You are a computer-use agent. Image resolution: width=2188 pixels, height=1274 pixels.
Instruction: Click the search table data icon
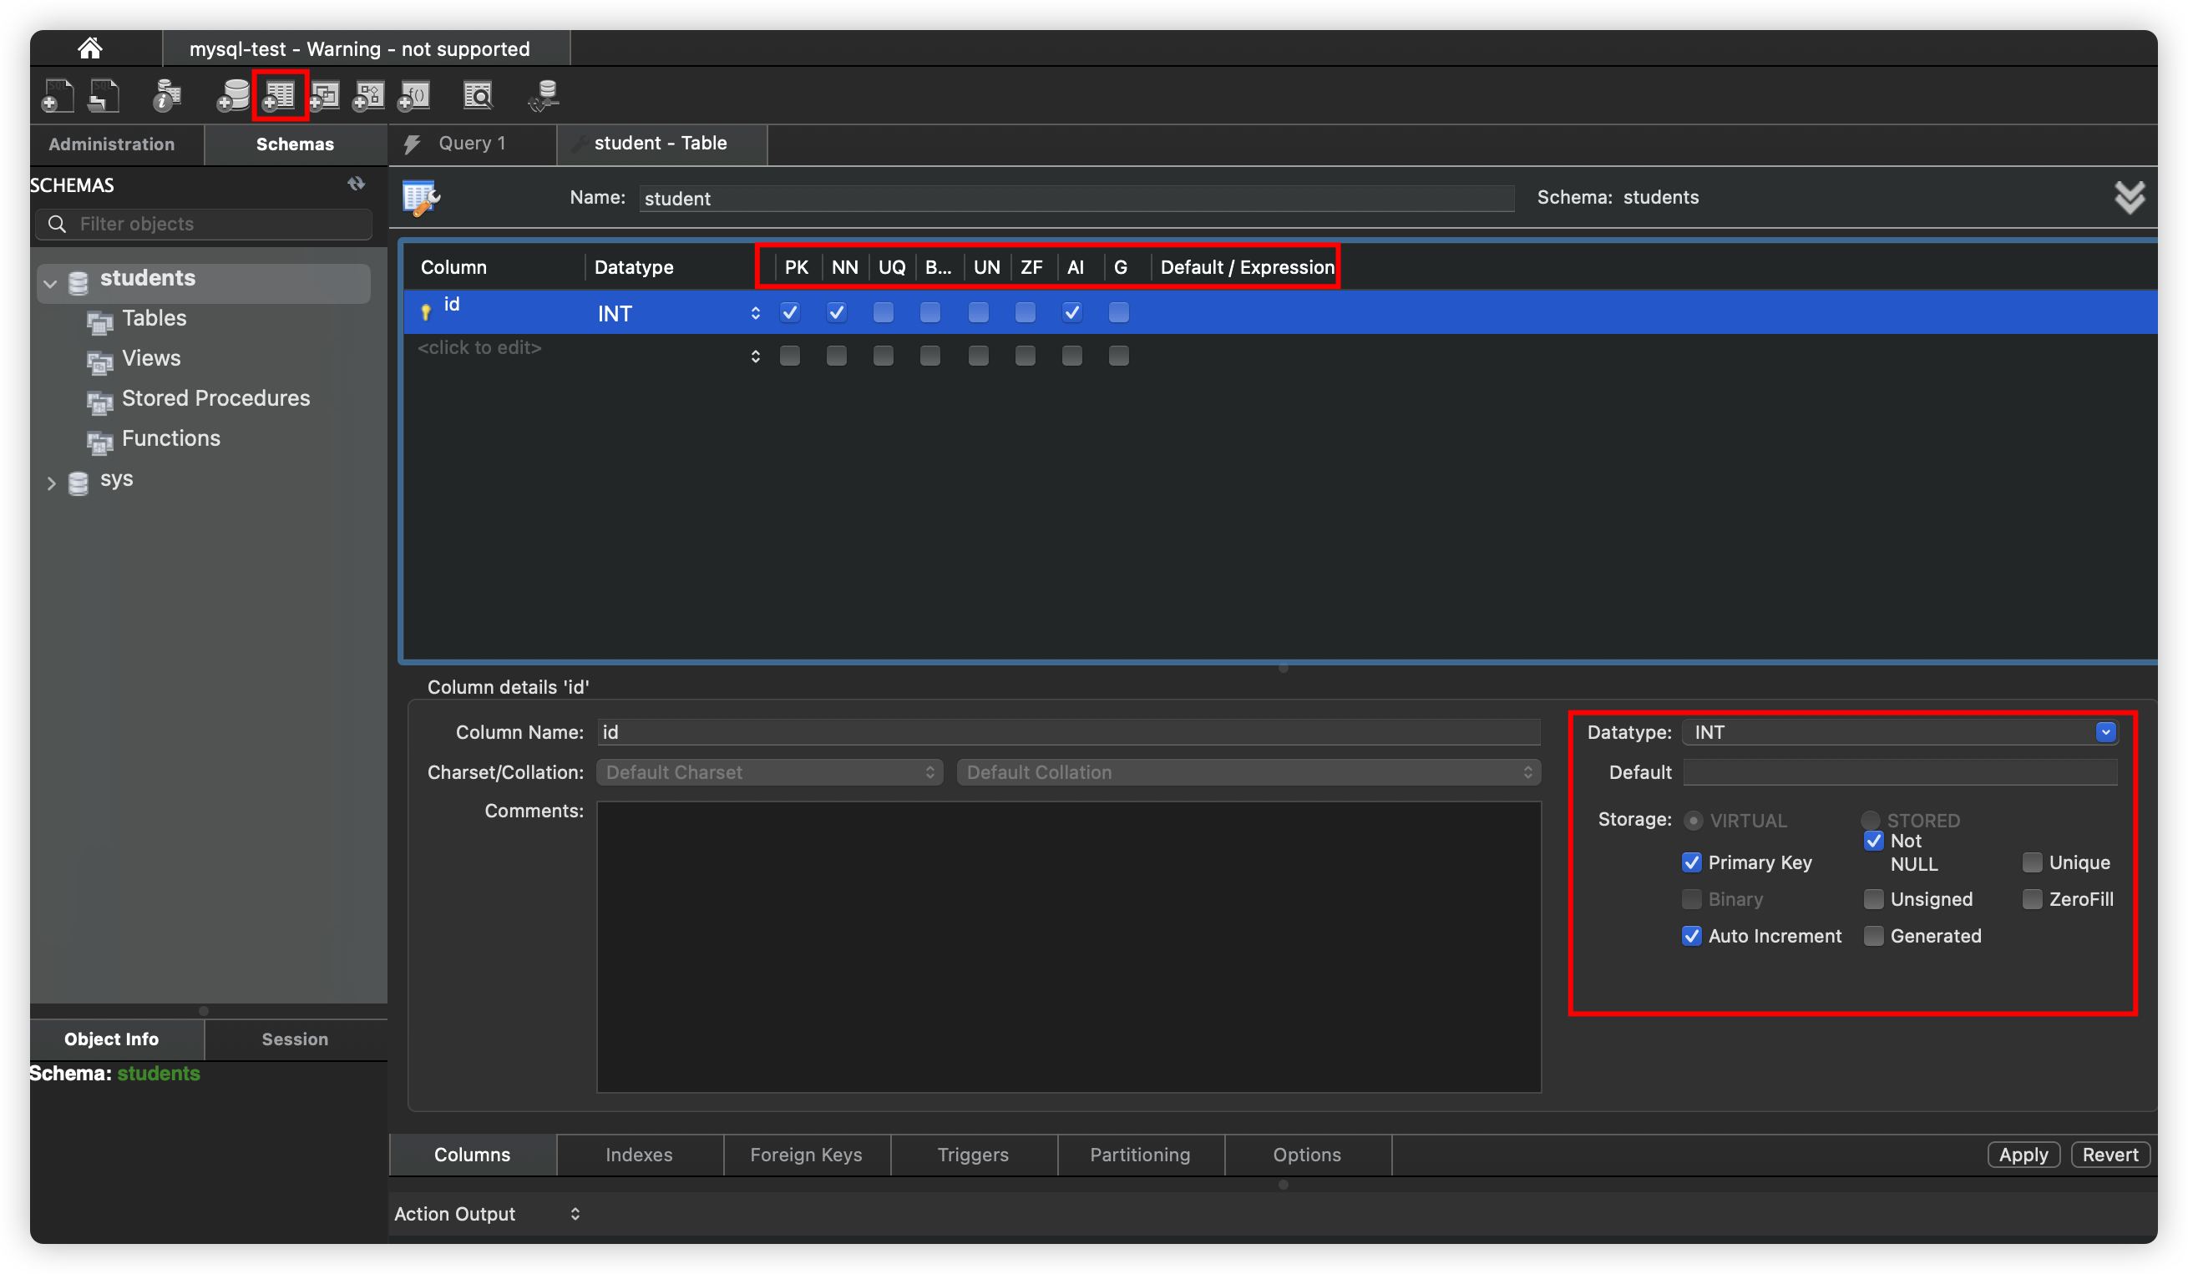[478, 95]
